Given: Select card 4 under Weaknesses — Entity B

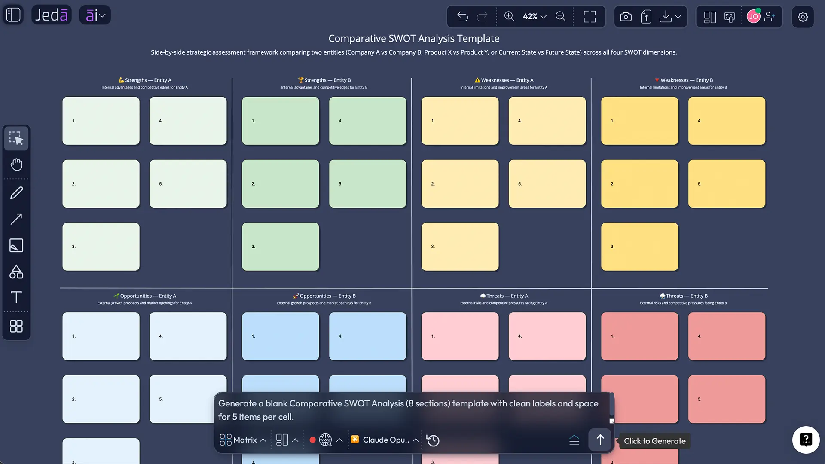Looking at the screenshot, I should point(727,121).
